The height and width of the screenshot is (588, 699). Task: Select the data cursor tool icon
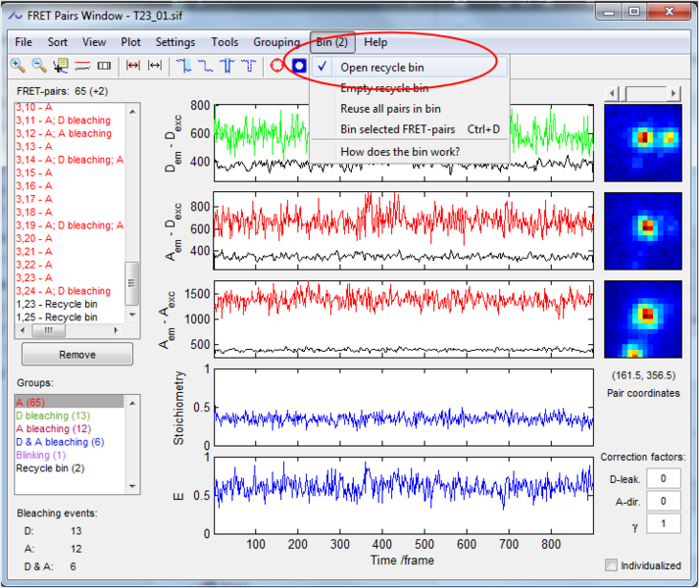click(61, 66)
